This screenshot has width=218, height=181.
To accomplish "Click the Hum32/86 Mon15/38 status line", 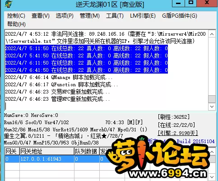I will point(75,130).
